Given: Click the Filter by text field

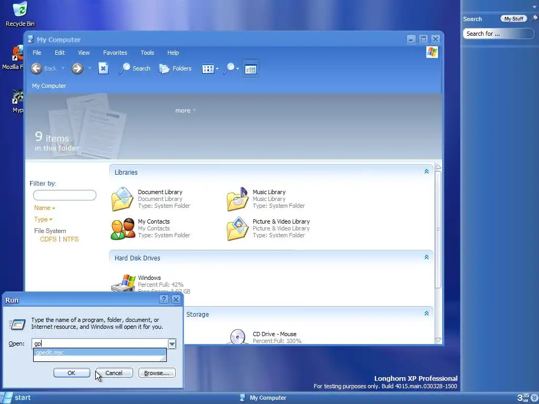Looking at the screenshot, I should 65,195.
